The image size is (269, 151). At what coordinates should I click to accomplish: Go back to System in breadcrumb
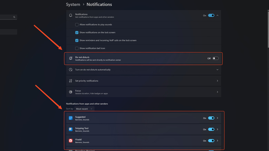point(73,4)
